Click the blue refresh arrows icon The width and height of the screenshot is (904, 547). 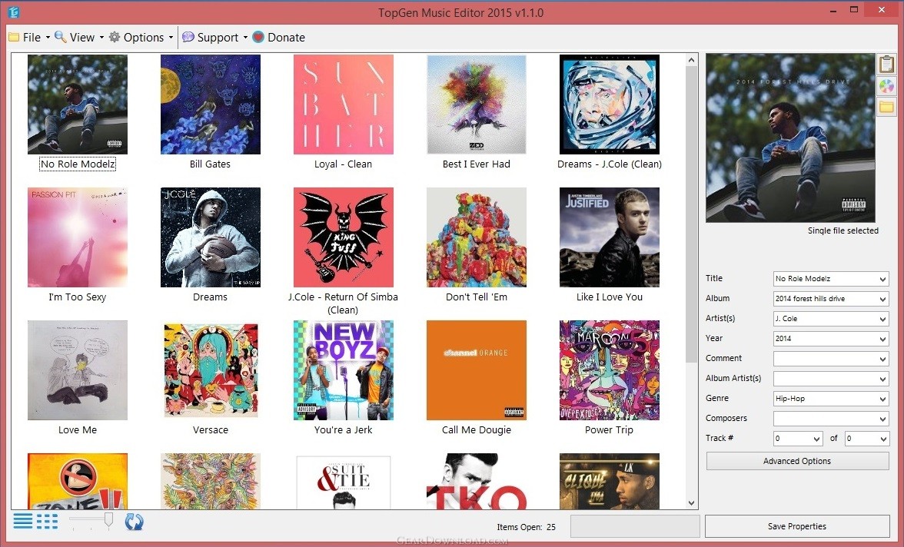[x=134, y=522]
